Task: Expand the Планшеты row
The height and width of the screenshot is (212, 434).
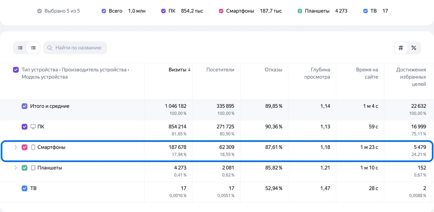Action: click(x=16, y=168)
